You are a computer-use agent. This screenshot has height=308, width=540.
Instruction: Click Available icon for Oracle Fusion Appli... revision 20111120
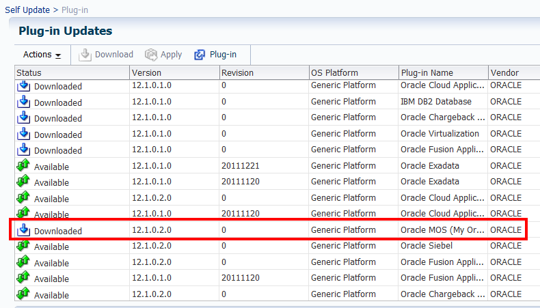23,278
